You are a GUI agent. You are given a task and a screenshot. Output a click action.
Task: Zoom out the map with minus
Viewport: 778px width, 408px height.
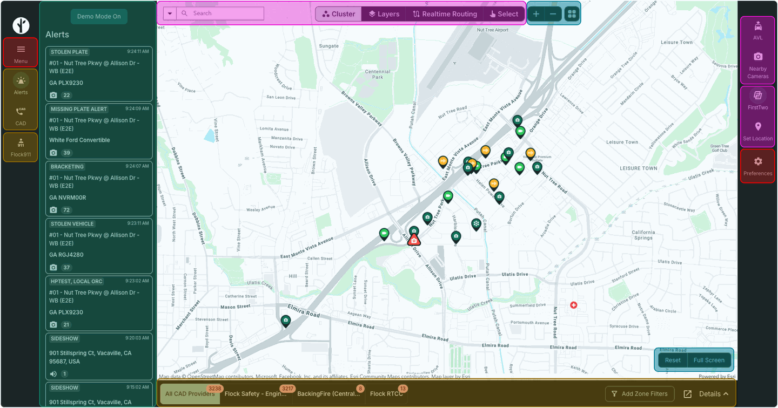pyautogui.click(x=553, y=14)
